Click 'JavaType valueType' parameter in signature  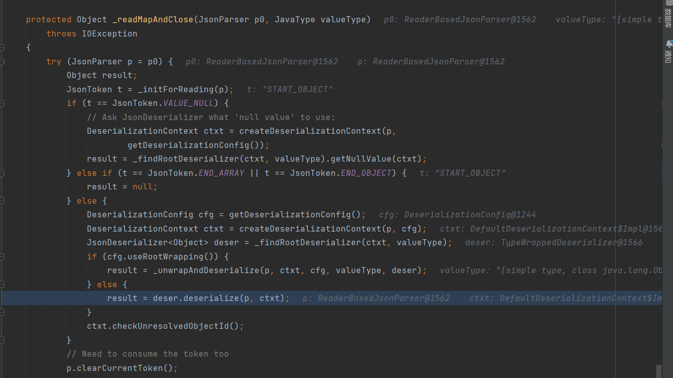320,20
